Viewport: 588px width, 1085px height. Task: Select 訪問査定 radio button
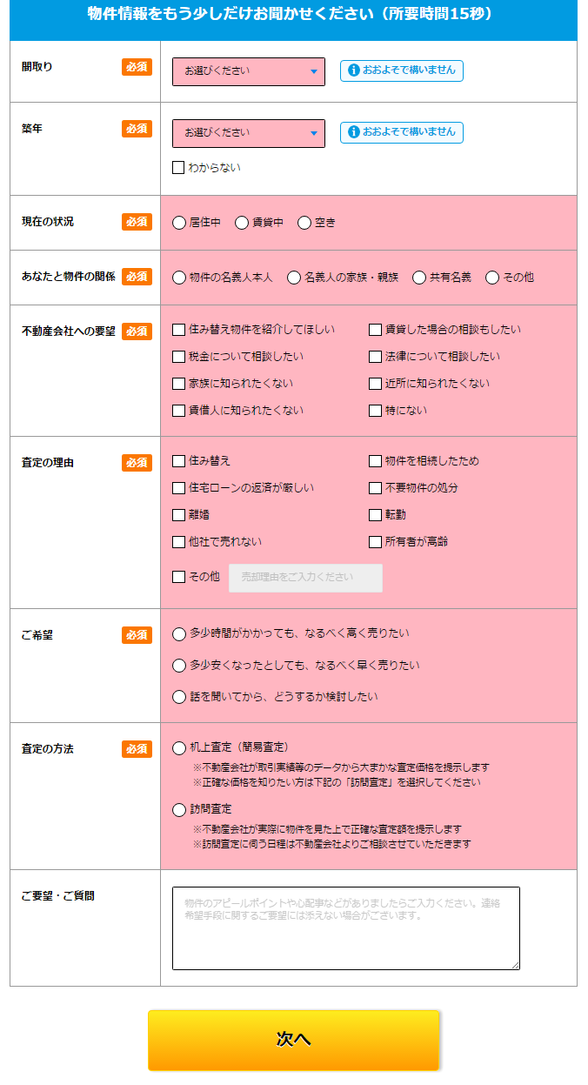[x=179, y=810]
